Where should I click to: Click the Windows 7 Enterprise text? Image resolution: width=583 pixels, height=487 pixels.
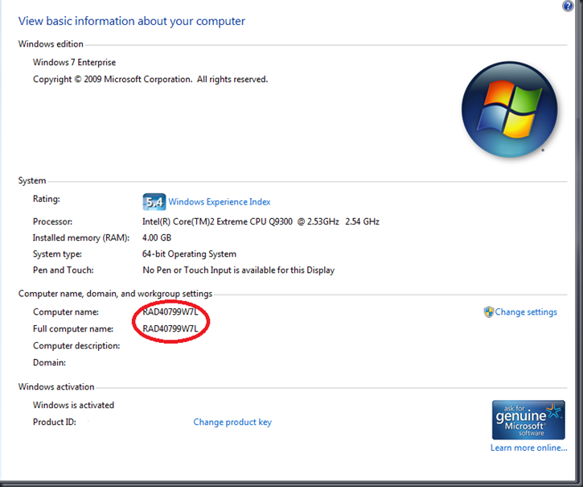[74, 62]
